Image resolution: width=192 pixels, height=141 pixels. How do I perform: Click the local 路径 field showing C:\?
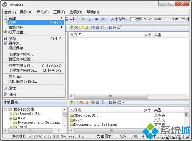point(154,102)
